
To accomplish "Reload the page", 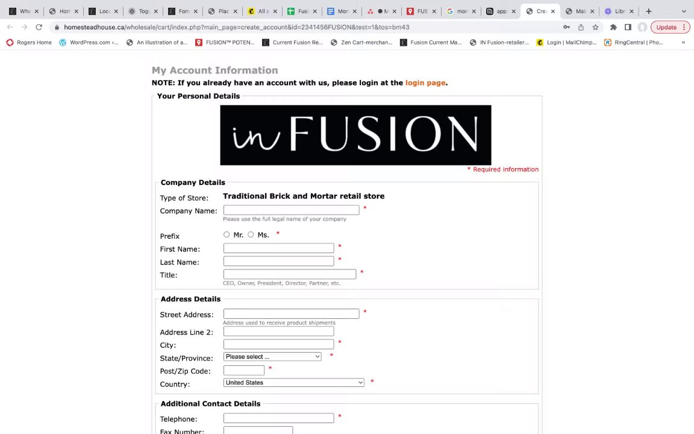I will coord(39,27).
